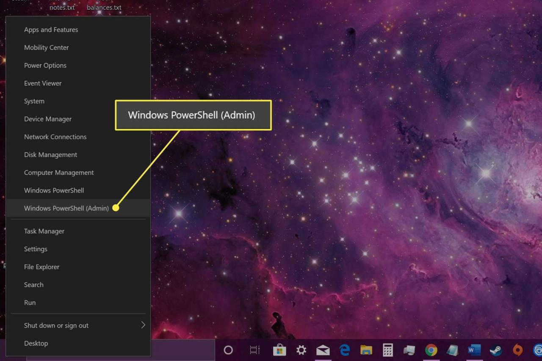
Task: Click the blue swirl icon at taskbar edge
Action: pos(537,350)
